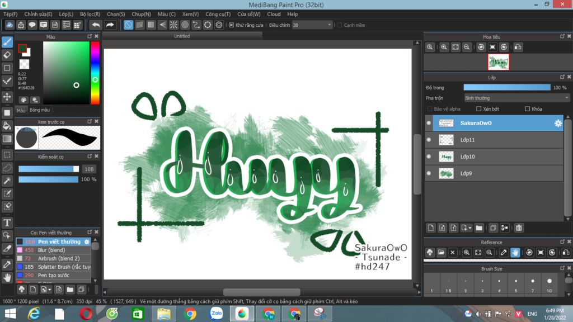Activate hand tool in Reference panel
Image resolution: width=573 pixels, height=322 pixels.
point(515,252)
